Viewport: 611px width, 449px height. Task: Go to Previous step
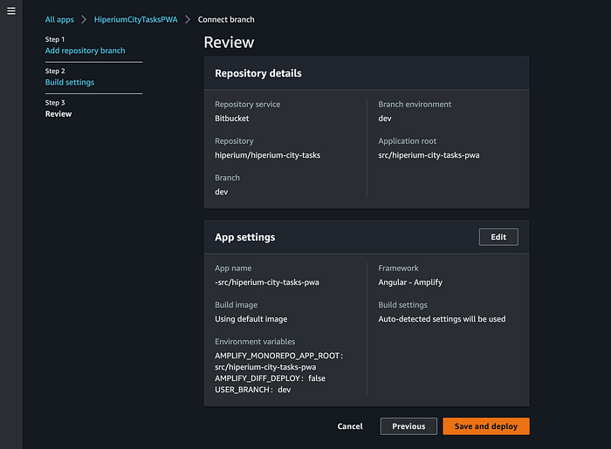tap(408, 426)
